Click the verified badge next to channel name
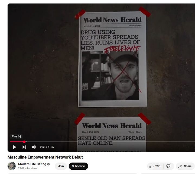 coord(48,164)
